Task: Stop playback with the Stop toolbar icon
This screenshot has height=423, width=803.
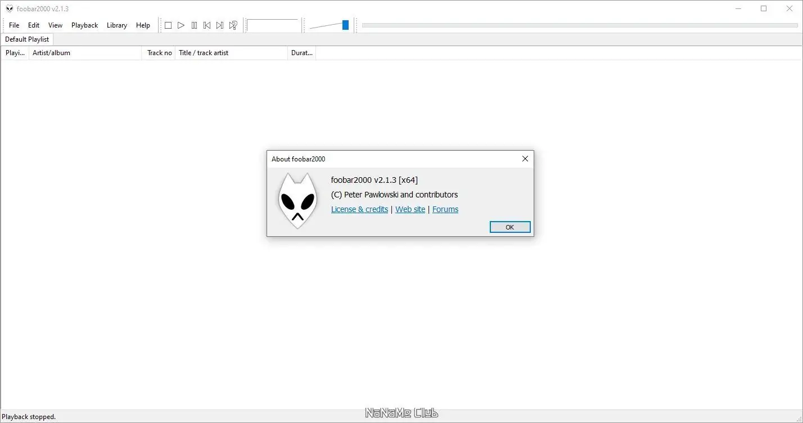Action: (x=168, y=25)
